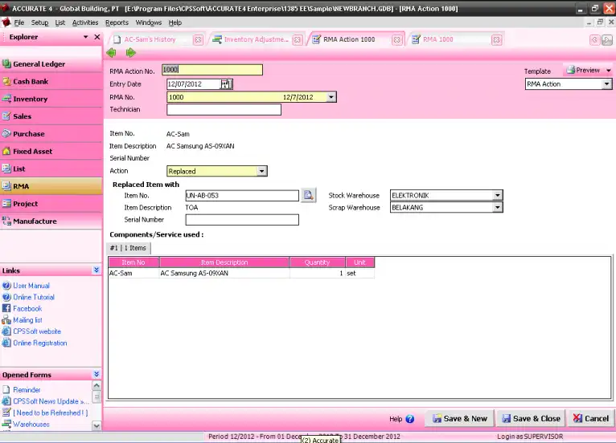Select the RMA module

click(51, 186)
